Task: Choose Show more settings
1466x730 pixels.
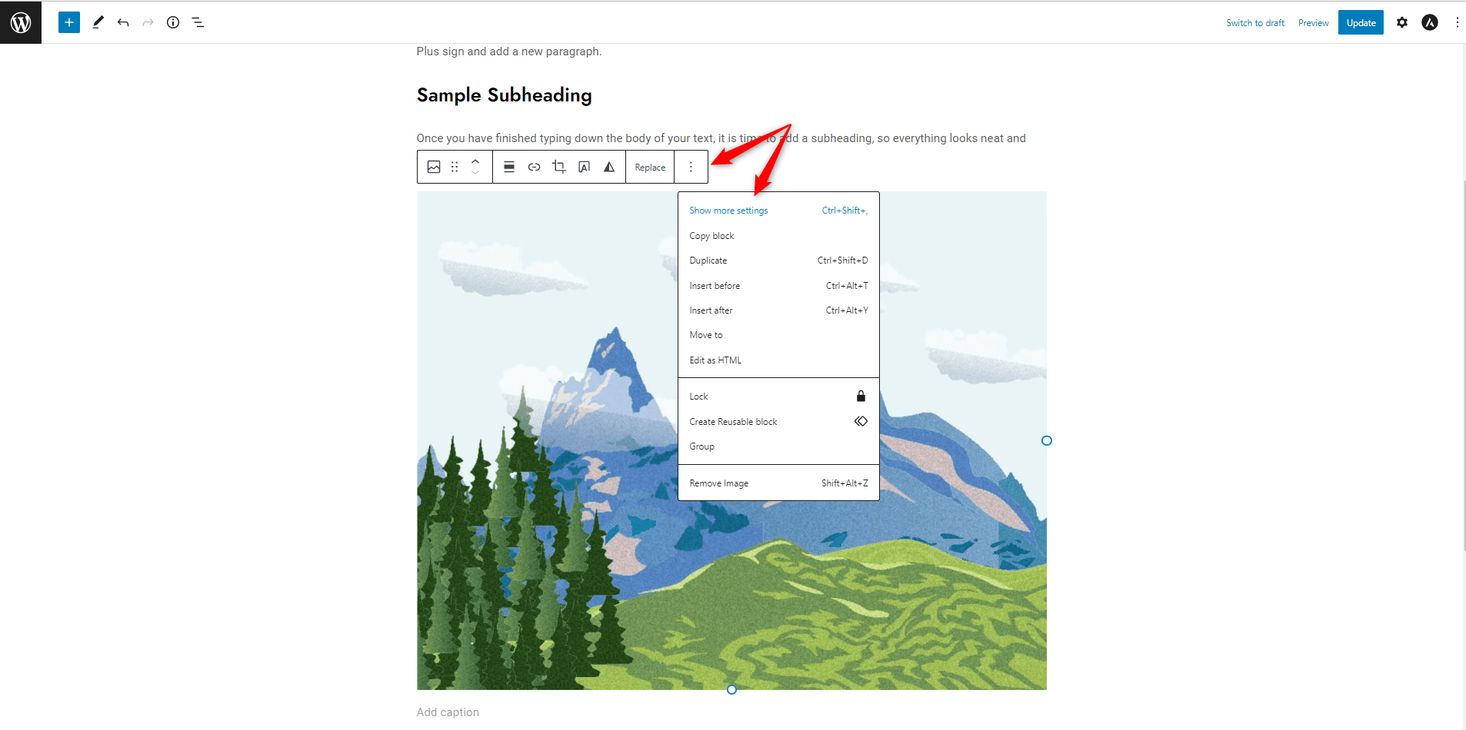Action: click(x=778, y=211)
